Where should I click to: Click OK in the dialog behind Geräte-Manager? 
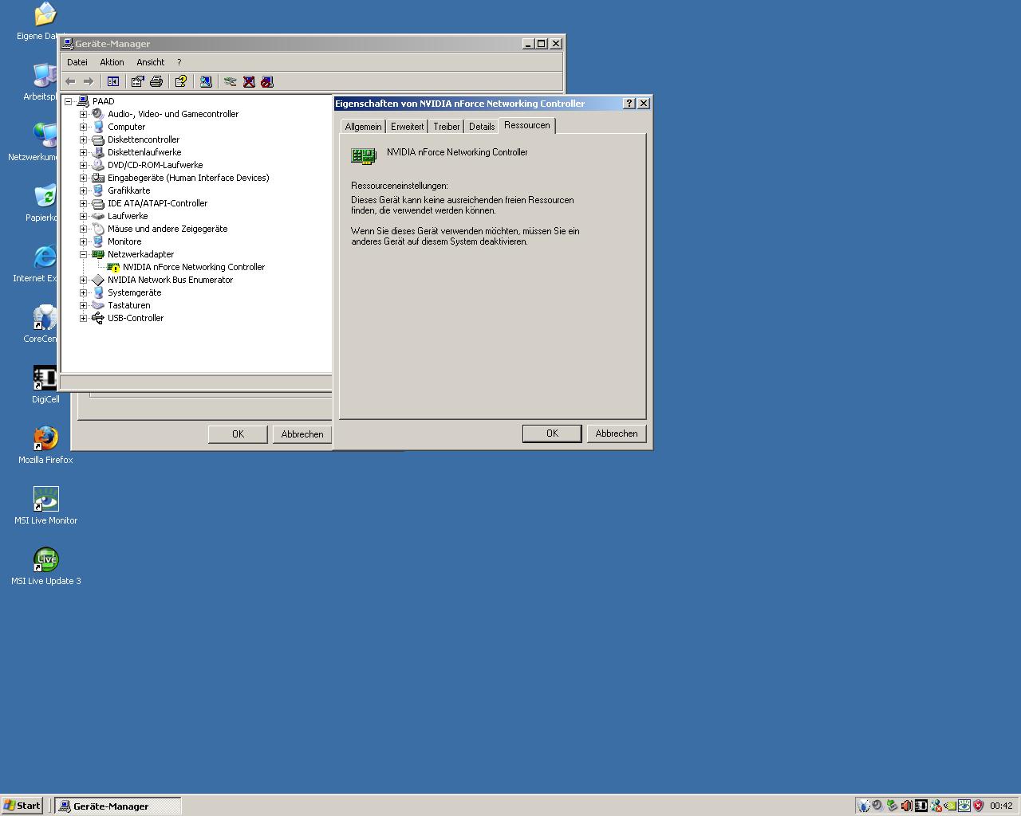tap(238, 434)
